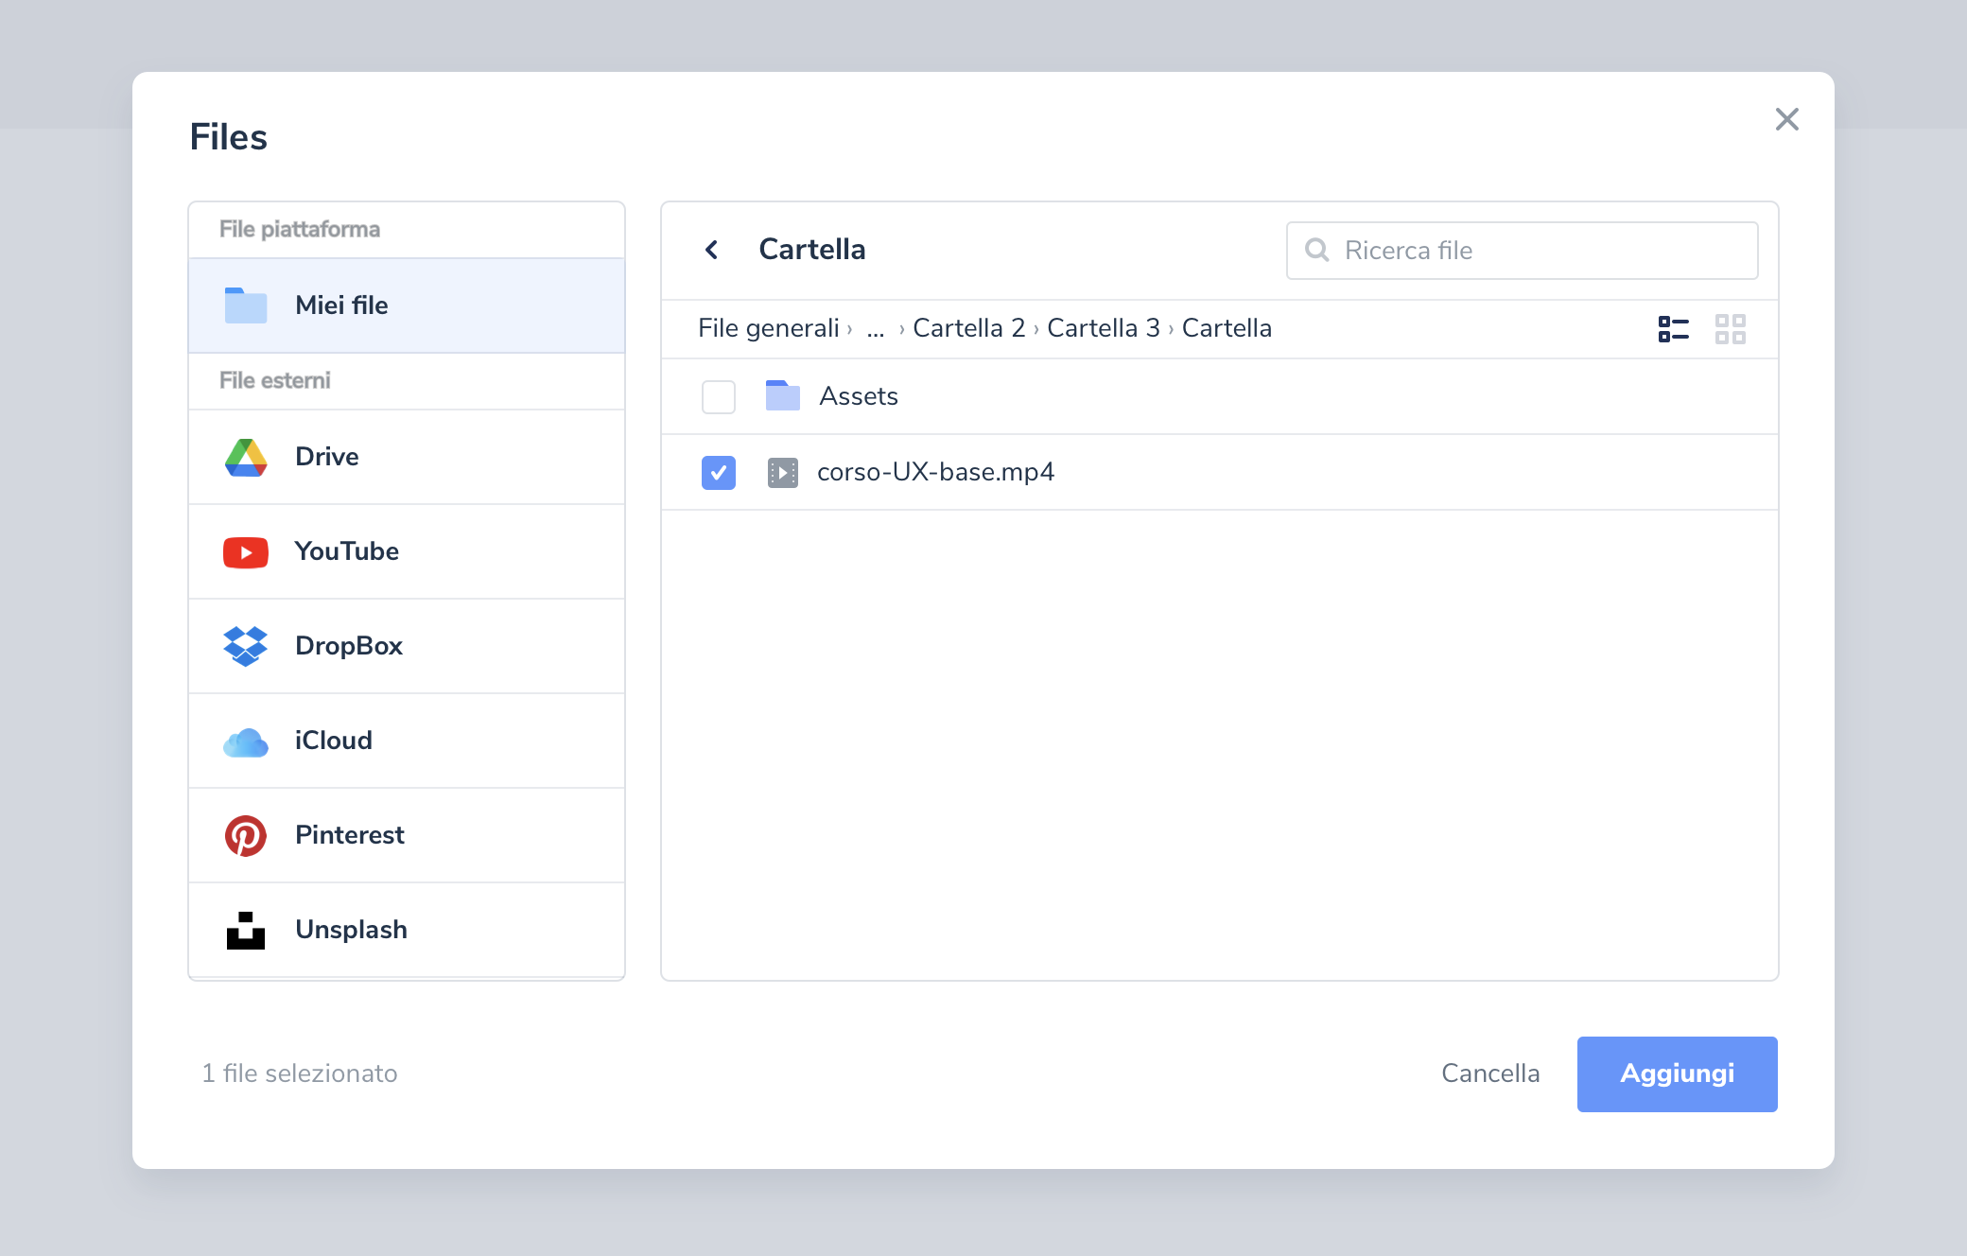Navigate to File generali breadcrumb

point(768,328)
